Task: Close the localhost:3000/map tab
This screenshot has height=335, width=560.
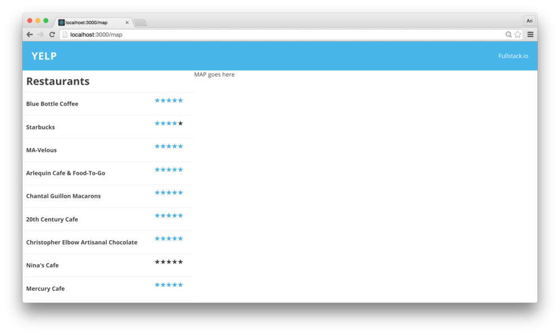Action: point(127,23)
